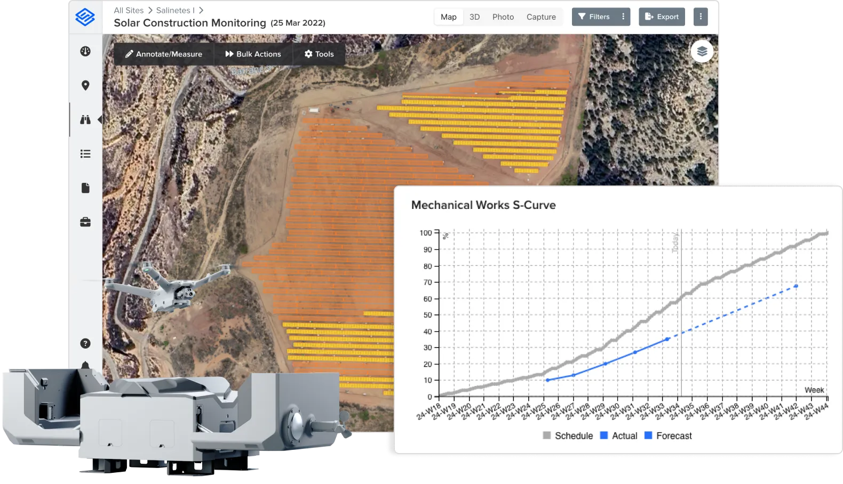Open the location pin sidebar icon
The image size is (843, 484).
85,85
